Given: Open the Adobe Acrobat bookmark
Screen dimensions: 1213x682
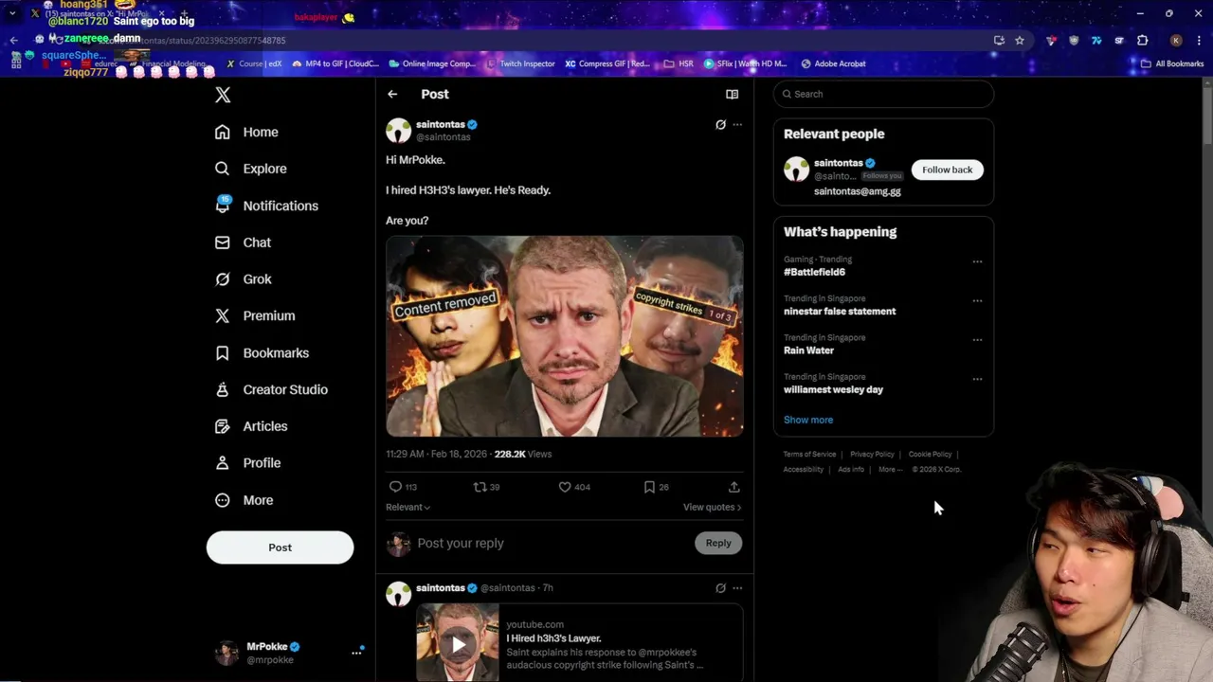Looking at the screenshot, I should click(833, 63).
